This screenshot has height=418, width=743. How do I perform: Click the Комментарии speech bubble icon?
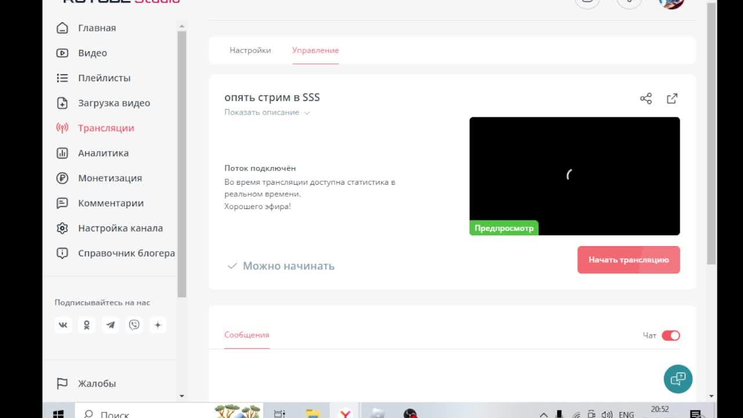(x=62, y=203)
